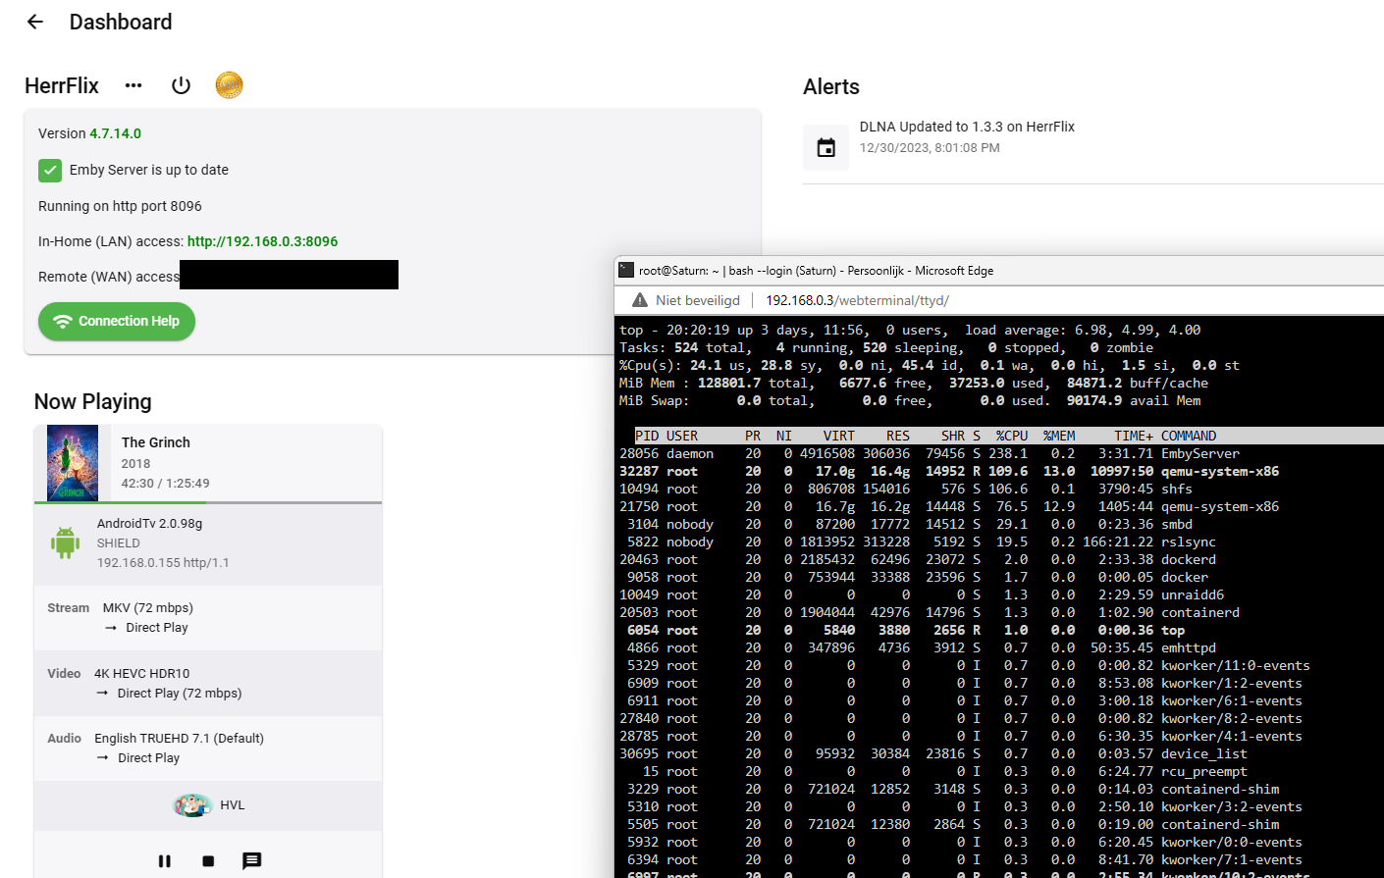Screen dimensions: 1384x878
Task: Click the Niet beveiligd security warning icon
Action: (640, 300)
